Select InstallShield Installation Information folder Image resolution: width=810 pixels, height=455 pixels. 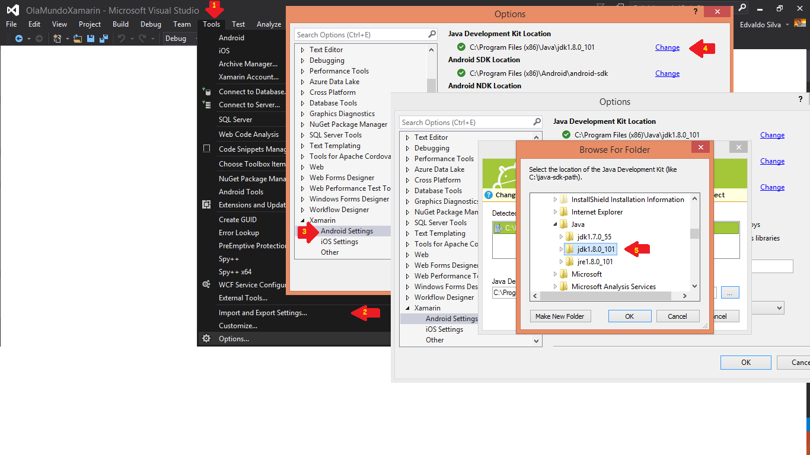point(627,200)
